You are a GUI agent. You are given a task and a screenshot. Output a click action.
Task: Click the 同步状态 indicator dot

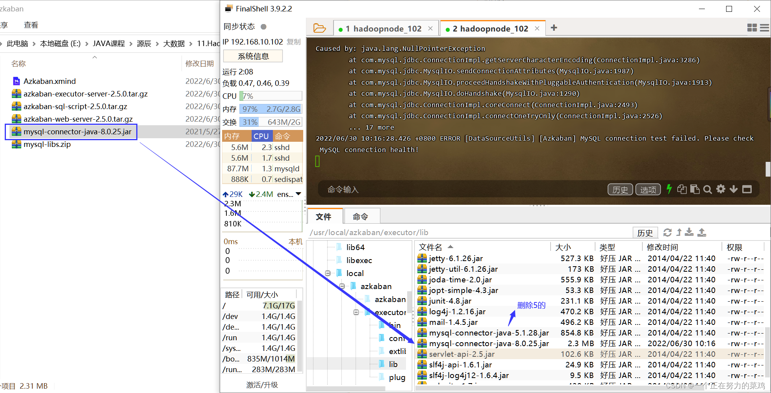(x=264, y=27)
